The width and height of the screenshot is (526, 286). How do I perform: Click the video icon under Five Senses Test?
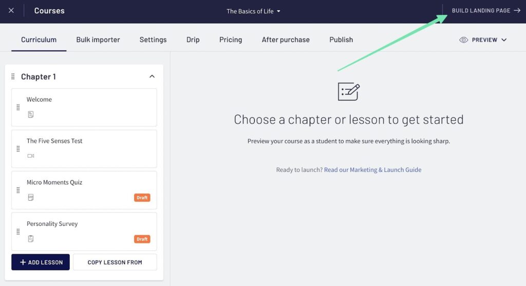coord(31,156)
